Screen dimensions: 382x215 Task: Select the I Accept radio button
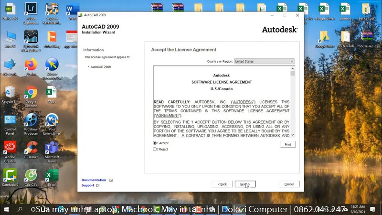pyautogui.click(x=155, y=143)
